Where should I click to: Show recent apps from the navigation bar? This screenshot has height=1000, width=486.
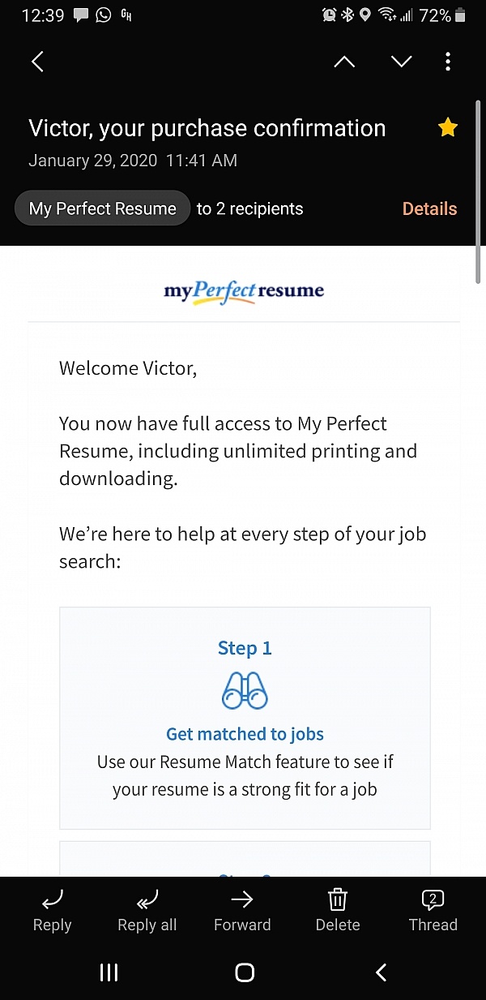tap(109, 972)
